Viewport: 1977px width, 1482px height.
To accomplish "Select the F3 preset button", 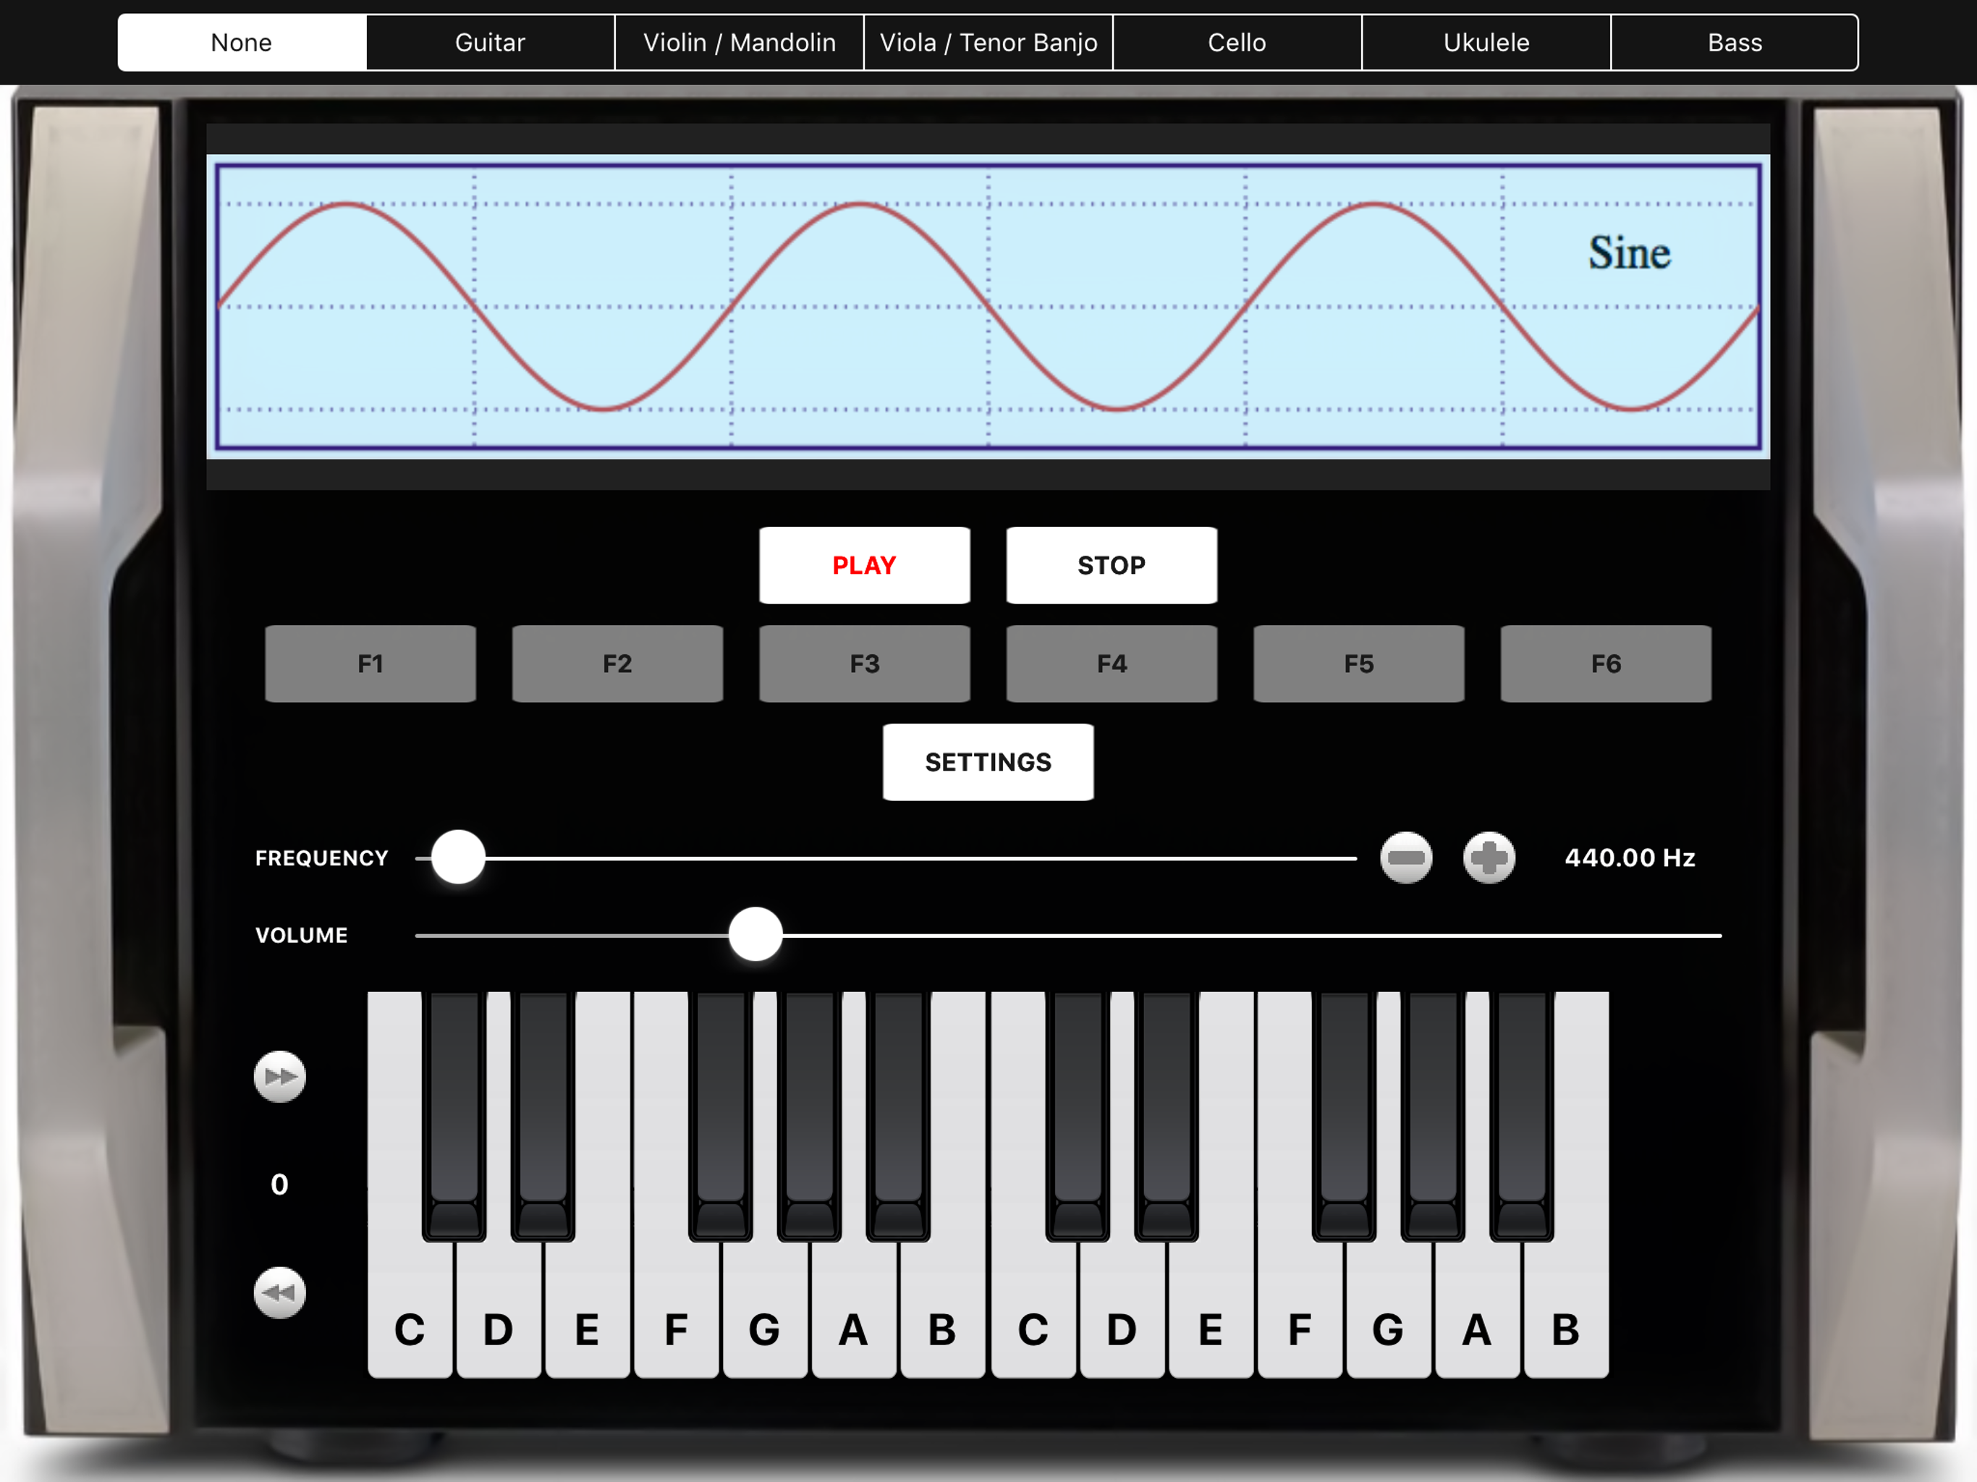I will pyautogui.click(x=864, y=664).
